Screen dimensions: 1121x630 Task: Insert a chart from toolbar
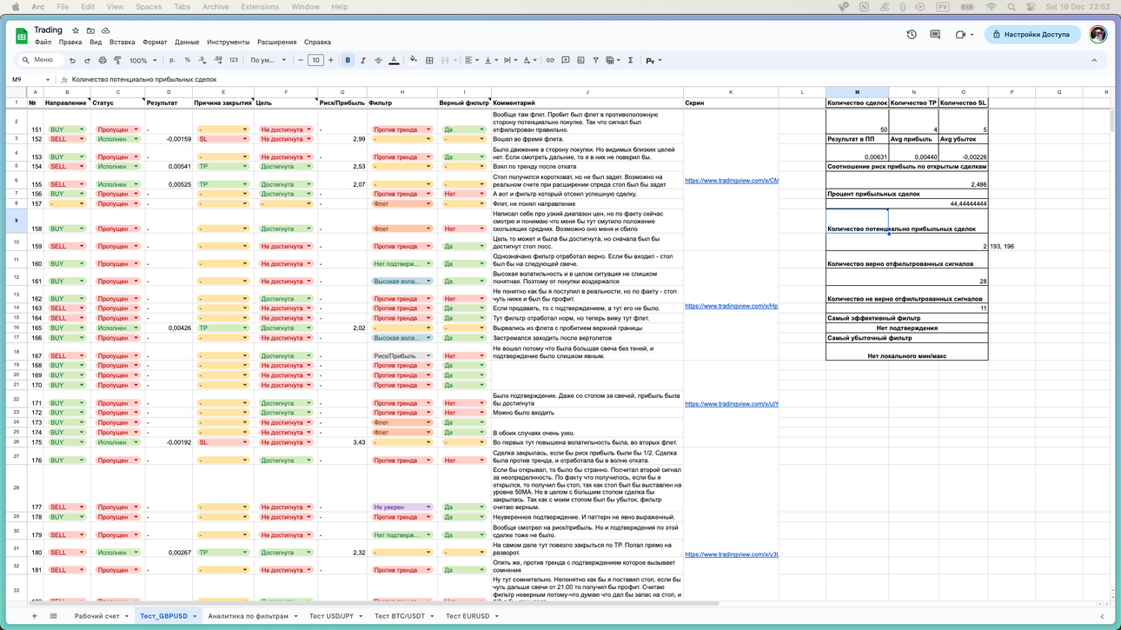(580, 61)
